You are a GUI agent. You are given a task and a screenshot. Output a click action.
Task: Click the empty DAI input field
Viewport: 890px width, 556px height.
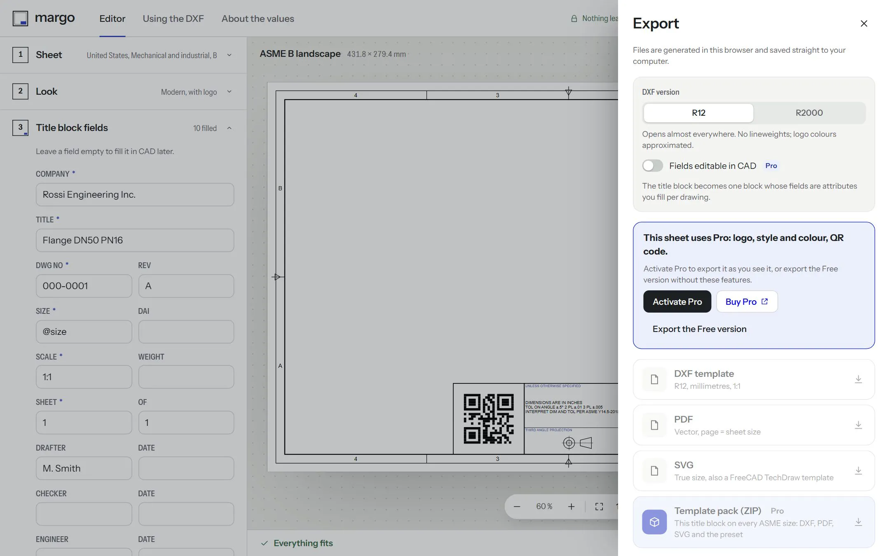click(x=186, y=332)
